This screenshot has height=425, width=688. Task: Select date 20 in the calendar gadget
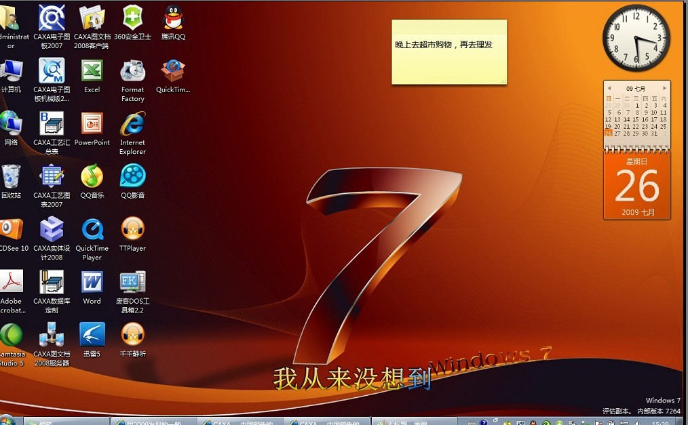617,126
